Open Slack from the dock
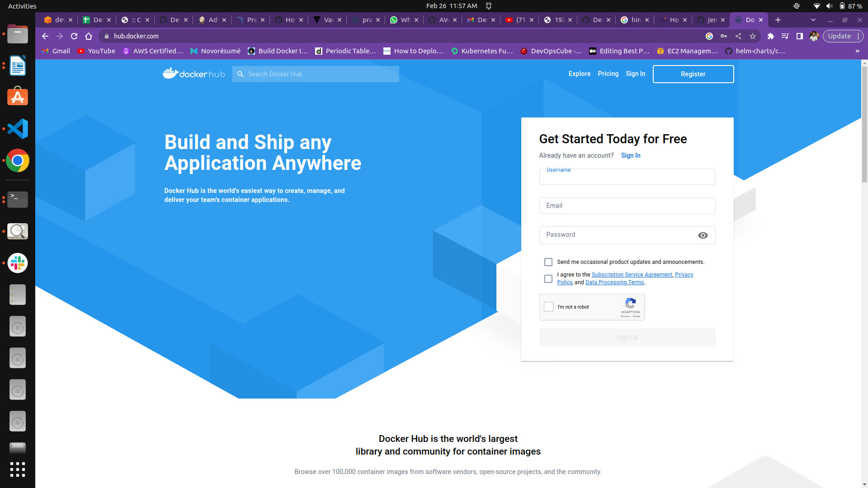Image resolution: width=868 pixels, height=488 pixels. 18,263
